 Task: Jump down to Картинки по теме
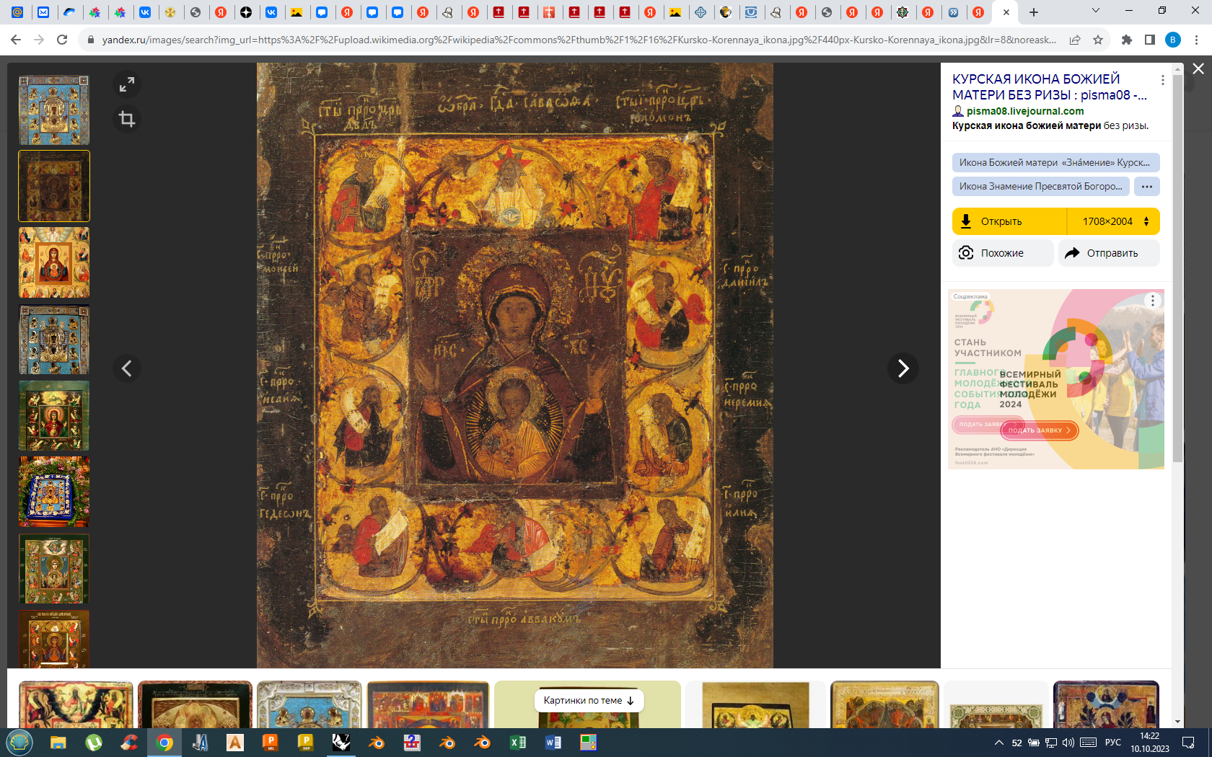[x=589, y=700]
